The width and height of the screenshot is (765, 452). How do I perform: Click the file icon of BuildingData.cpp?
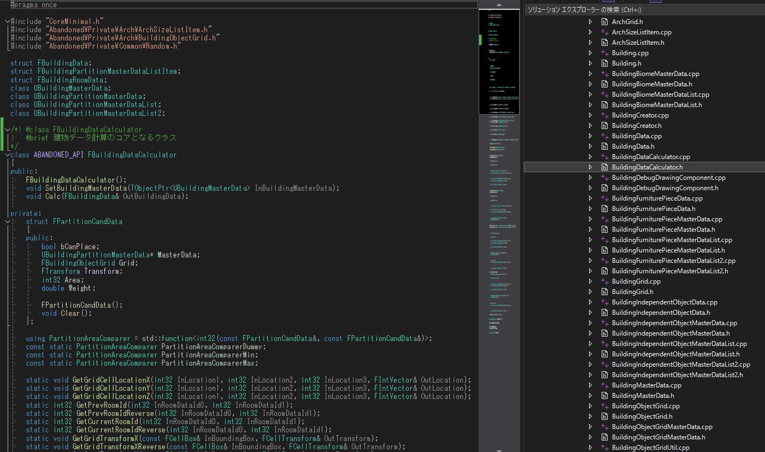(x=604, y=136)
